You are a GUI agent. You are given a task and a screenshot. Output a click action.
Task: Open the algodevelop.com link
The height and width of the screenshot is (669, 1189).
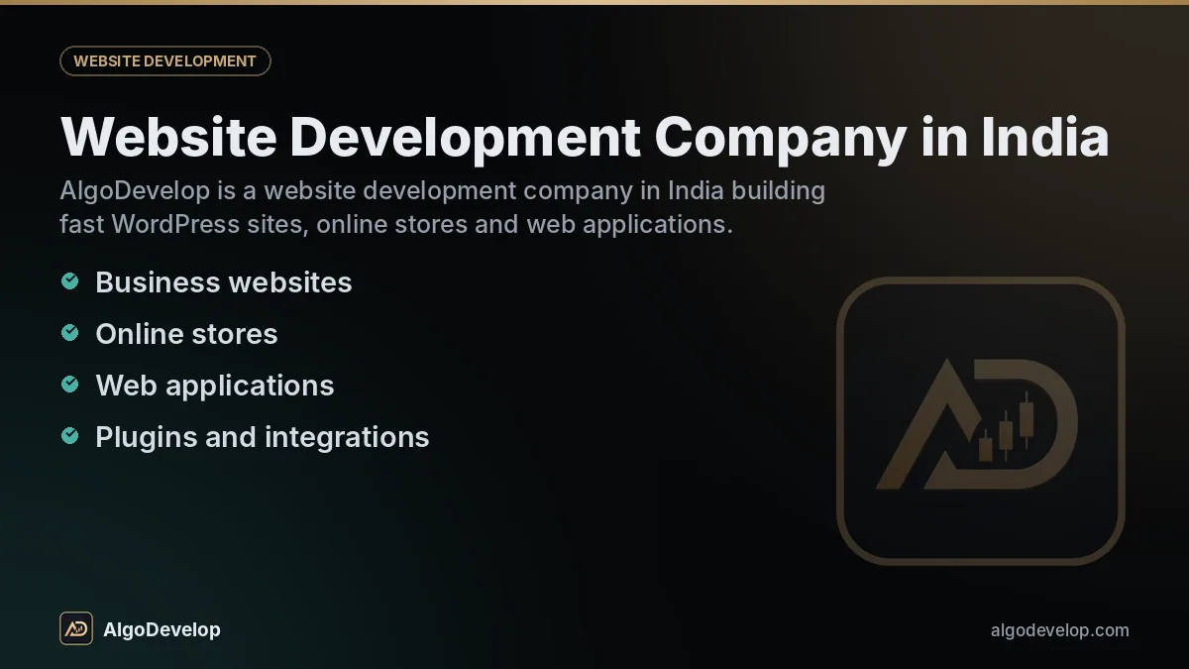(x=1059, y=630)
